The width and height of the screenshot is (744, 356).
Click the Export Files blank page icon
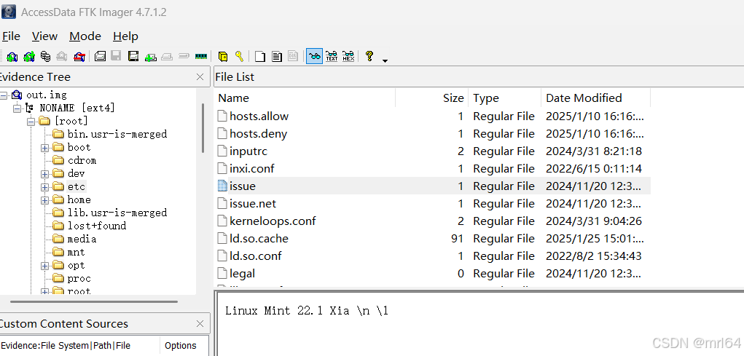point(260,57)
